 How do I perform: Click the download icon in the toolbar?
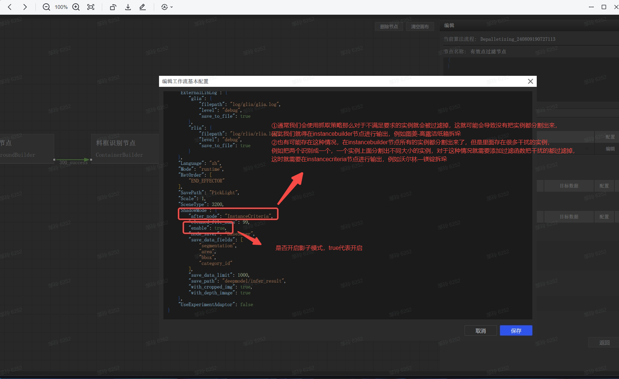128,7
